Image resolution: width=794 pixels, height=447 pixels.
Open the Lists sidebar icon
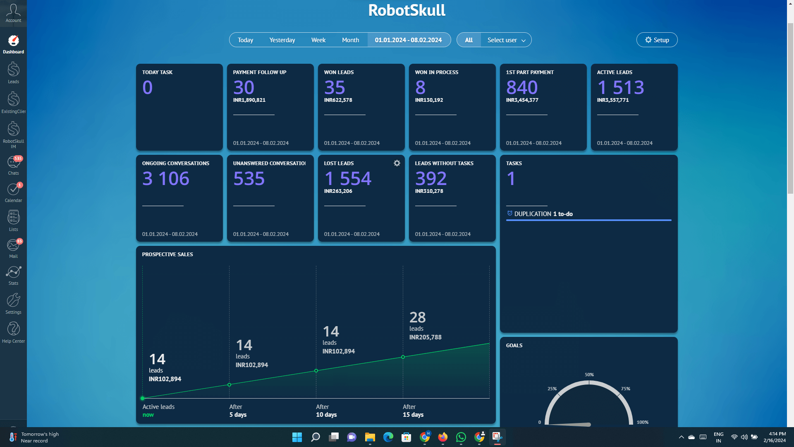[13, 221]
